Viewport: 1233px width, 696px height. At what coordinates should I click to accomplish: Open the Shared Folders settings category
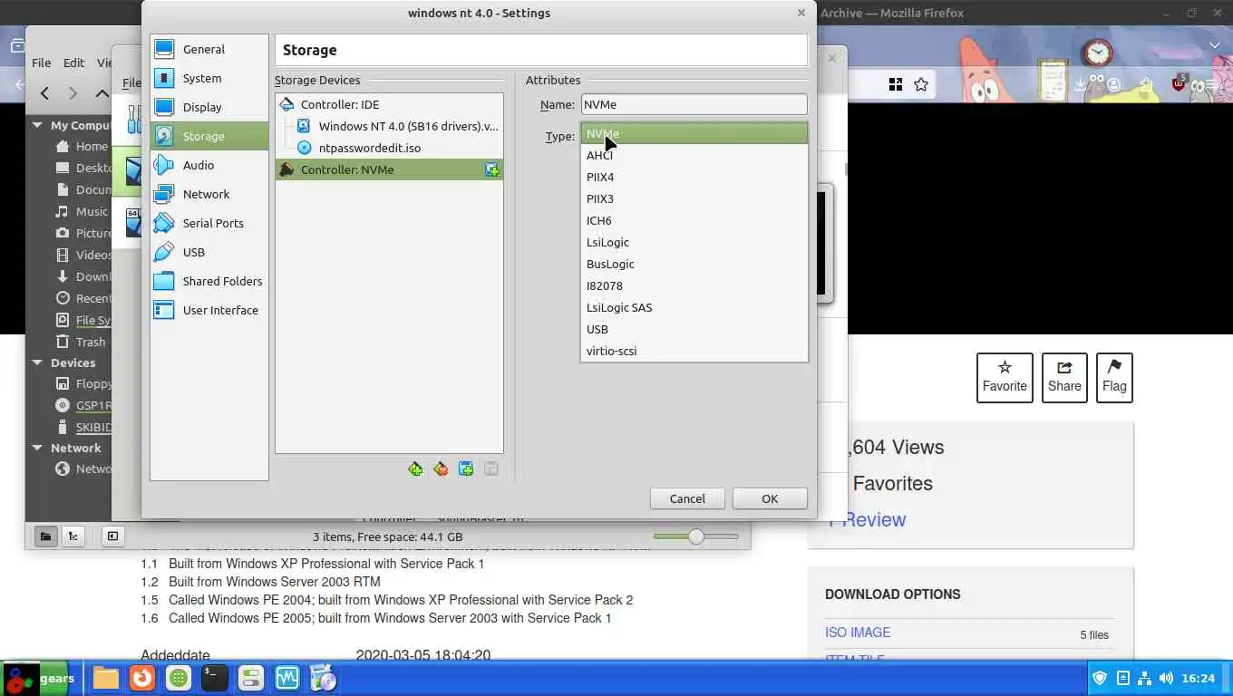[x=209, y=281]
